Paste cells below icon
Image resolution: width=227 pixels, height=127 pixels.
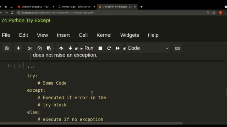coord(49,48)
